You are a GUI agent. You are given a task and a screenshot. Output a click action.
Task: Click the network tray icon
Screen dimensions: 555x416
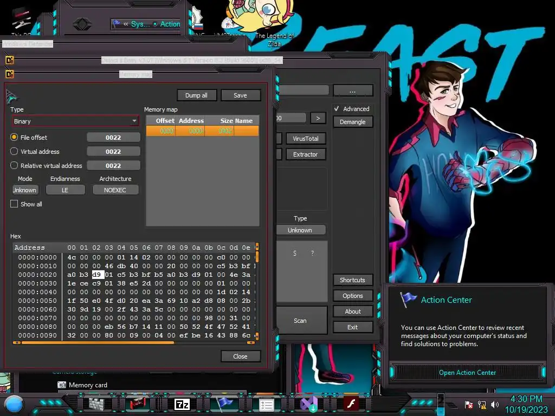[x=482, y=405]
